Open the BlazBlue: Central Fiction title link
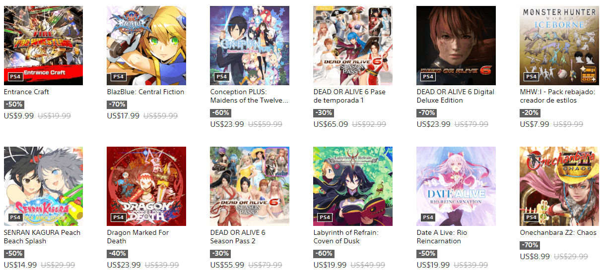The width and height of the screenshot is (607, 274). 145,92
